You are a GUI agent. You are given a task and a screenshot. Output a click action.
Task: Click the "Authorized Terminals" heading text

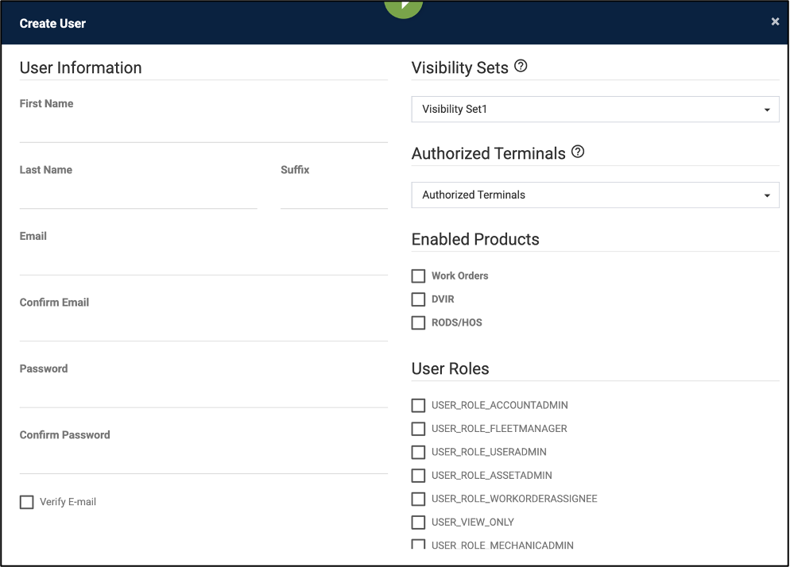click(488, 153)
